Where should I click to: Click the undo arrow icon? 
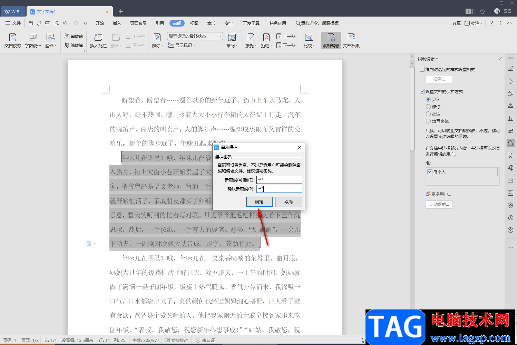(65, 23)
